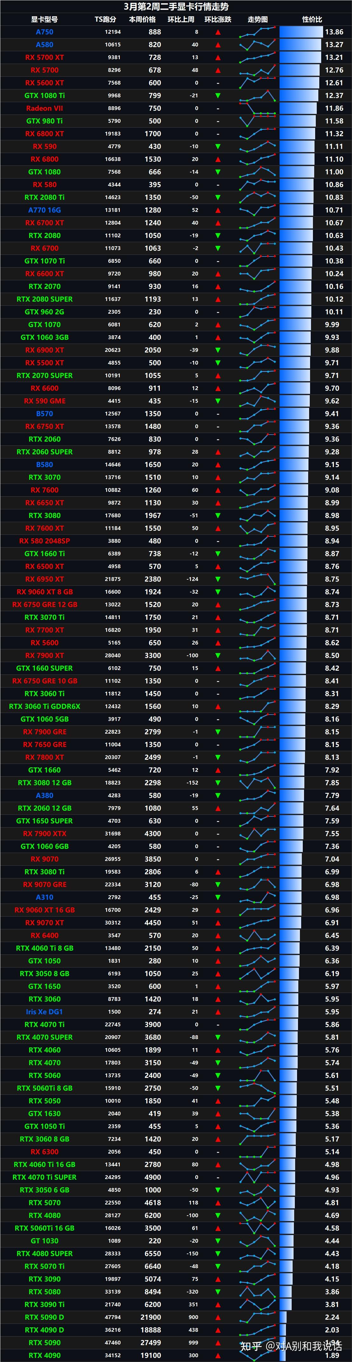Click the green down arrow for GTX 1080 Ti
This screenshot has height=1362, width=352.
tap(218, 96)
